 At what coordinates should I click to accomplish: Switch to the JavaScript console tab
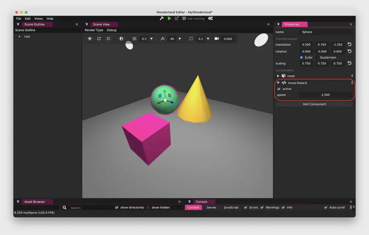coord(231,207)
